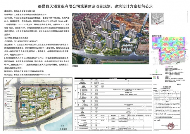This screenshot has height=134, width=190.
Task: Click the '鸟瞰图' caption under the rendering
Action: pyautogui.click(x=75, y=66)
